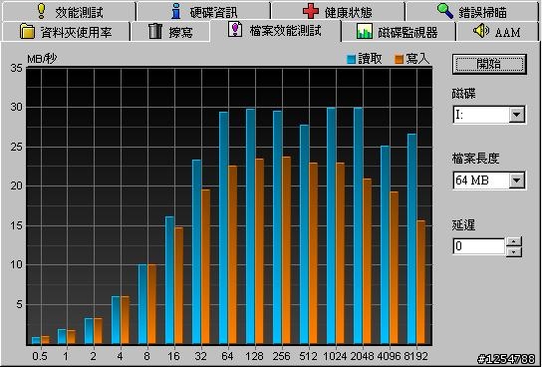The height and width of the screenshot is (367, 542).
Task: Decrease 延遲 with the down spinner arrow
Action: coord(514,251)
